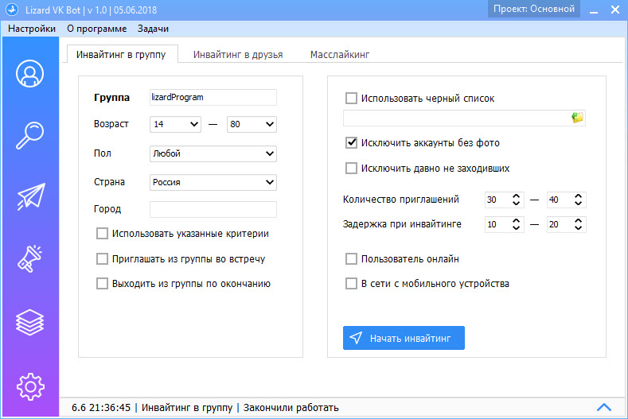The width and height of the screenshot is (628, 419).
Task: Click the Проект: Основной button
Action: click(x=533, y=9)
